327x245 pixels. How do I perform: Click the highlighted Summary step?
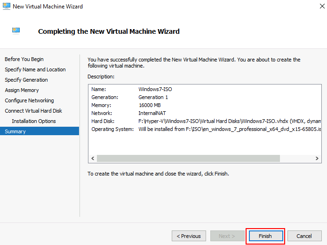(x=15, y=131)
